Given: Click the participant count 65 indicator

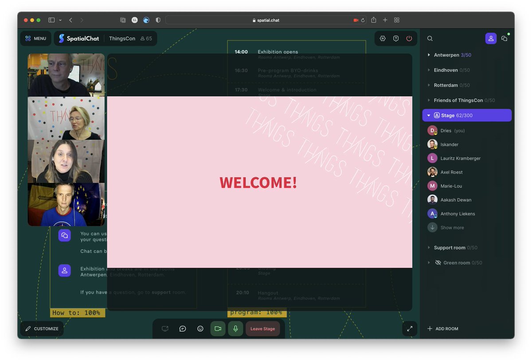Looking at the screenshot, I should pos(146,39).
